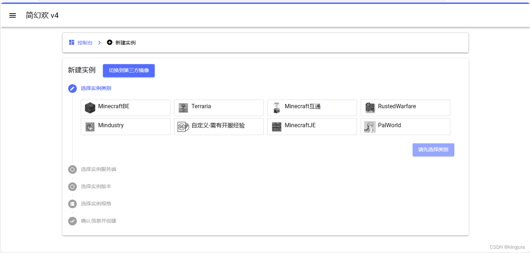Click the 选择实例服务端 step circle icon
530x253 pixels.
point(72,169)
